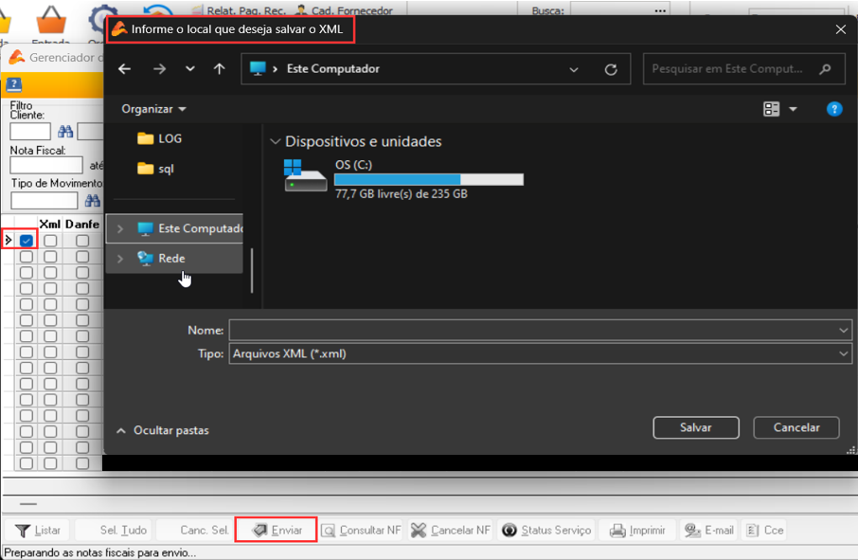Viewport: 858px width, 560px height.
Task: Click the Status Serviço button
Action: [546, 531]
